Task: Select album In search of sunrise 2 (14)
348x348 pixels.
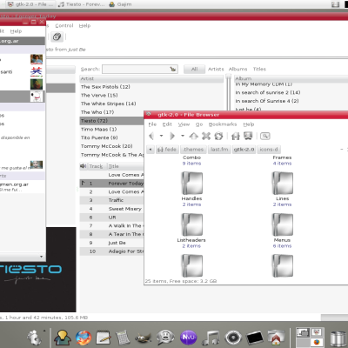Action: coord(291,92)
